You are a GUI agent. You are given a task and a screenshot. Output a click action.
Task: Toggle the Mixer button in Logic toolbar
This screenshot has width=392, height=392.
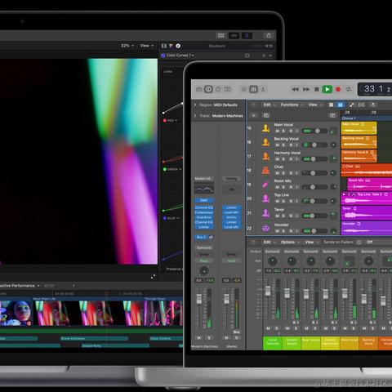point(253,89)
